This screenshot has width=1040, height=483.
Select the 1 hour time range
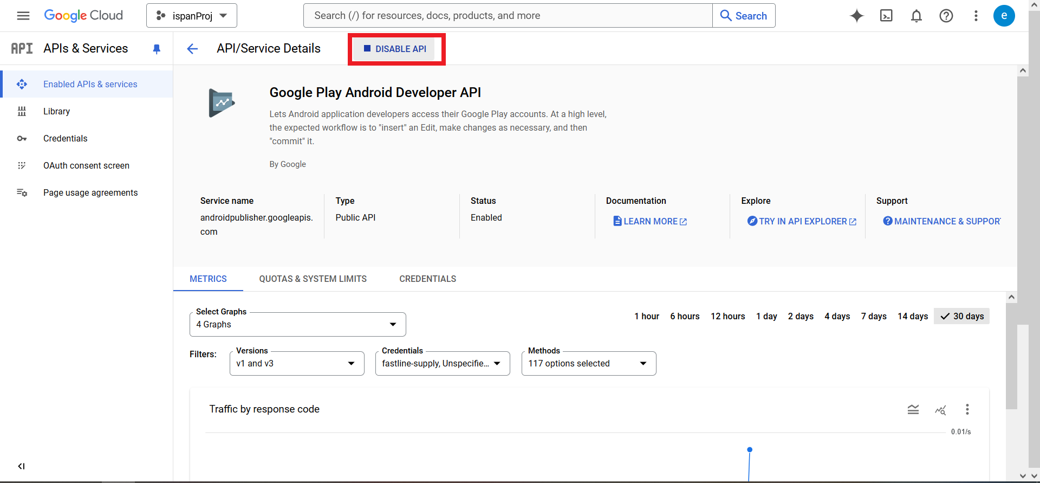647,316
